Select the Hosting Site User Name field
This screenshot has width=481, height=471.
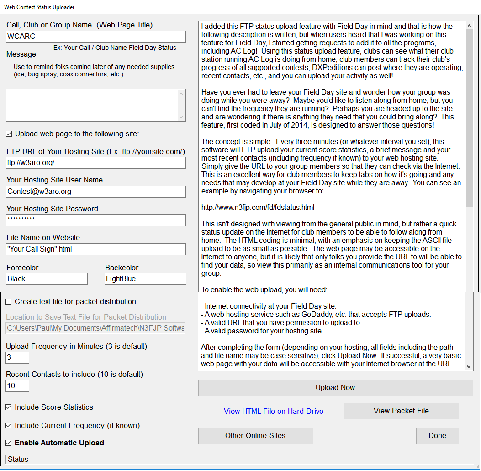[x=96, y=192]
